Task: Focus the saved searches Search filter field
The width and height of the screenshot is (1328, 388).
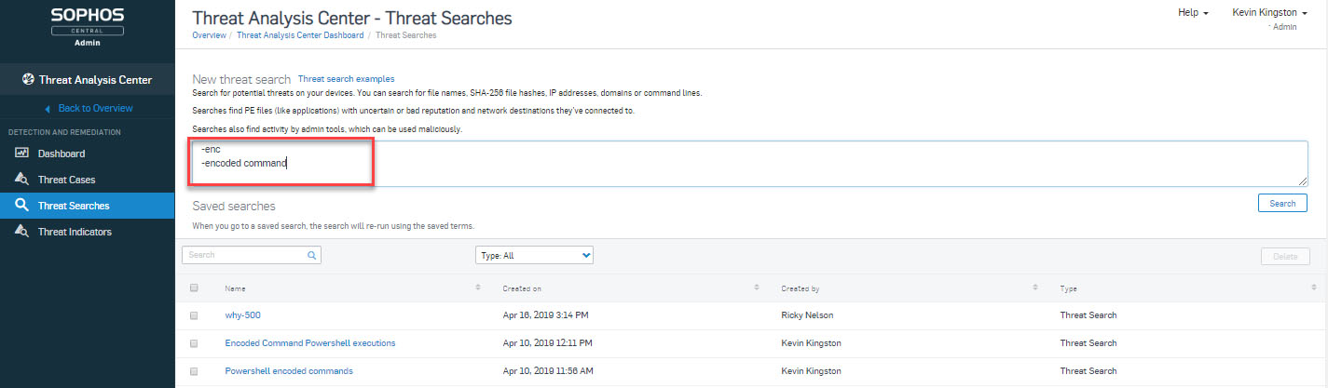Action: [x=252, y=254]
